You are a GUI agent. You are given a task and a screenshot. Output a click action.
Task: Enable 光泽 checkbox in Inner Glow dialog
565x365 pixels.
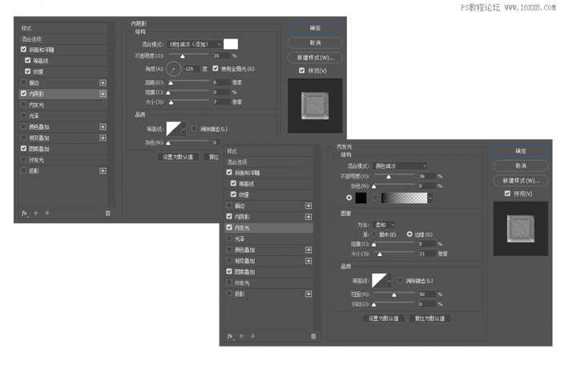[229, 239]
